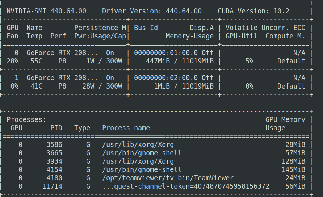Click the GPU-Util header label
This screenshot has height=197, width=323.
[x=242, y=36]
